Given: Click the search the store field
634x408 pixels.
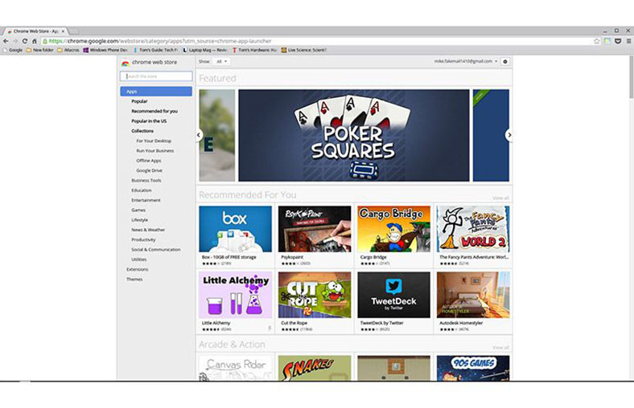Looking at the screenshot, I should (x=156, y=76).
